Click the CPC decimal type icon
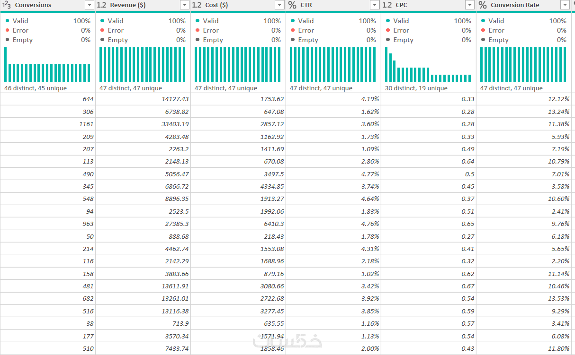This screenshot has height=355, width=575. 387,5
